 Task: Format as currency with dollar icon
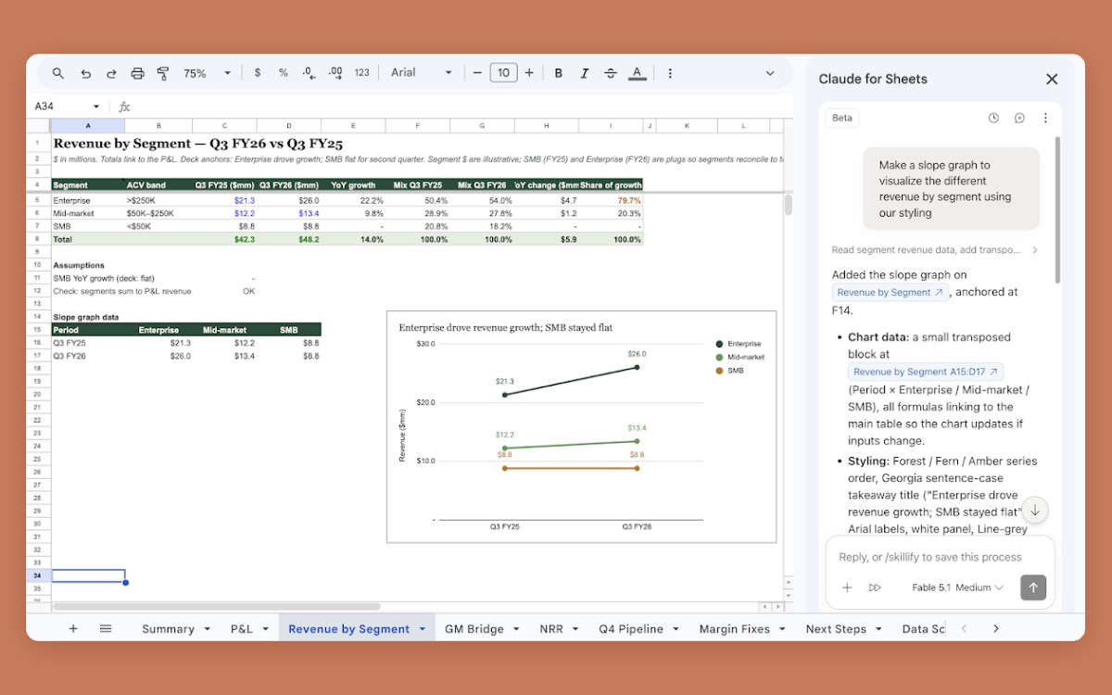pos(258,73)
